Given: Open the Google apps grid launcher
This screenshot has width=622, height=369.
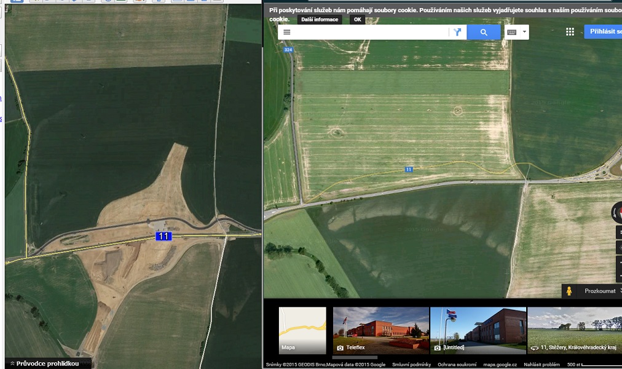Looking at the screenshot, I should coord(570,32).
